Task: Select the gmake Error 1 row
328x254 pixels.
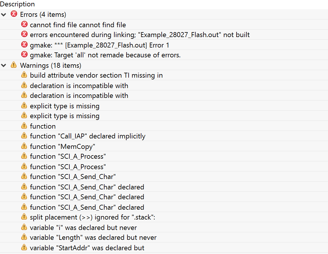Action: (99, 45)
